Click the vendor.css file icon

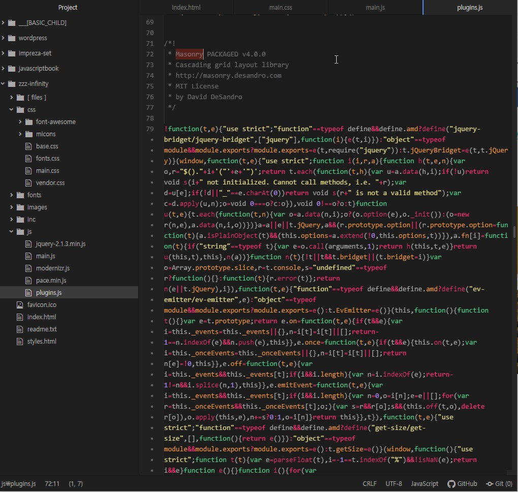coord(29,182)
